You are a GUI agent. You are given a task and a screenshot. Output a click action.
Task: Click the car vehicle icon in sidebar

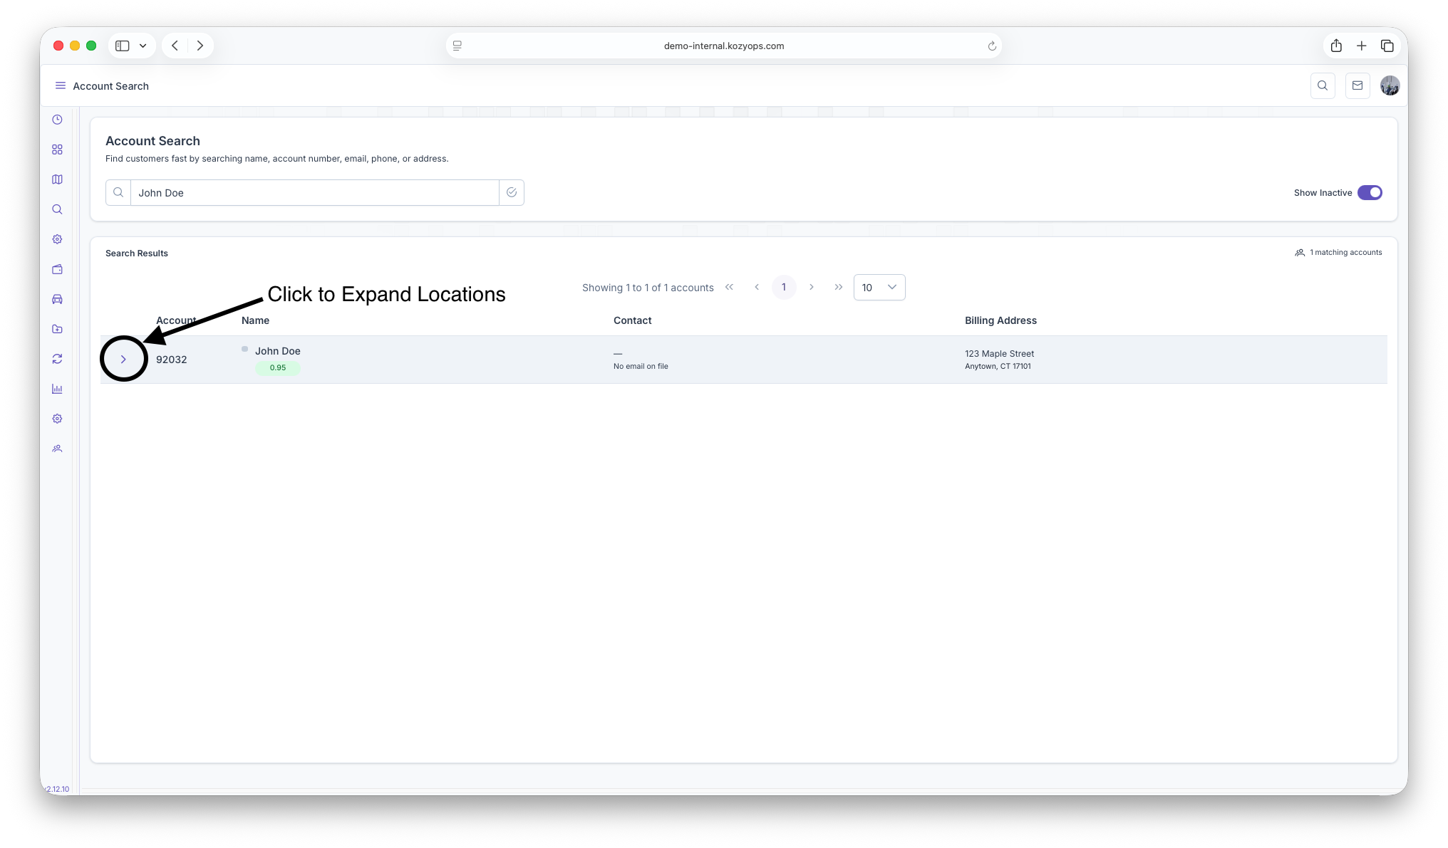pos(57,299)
